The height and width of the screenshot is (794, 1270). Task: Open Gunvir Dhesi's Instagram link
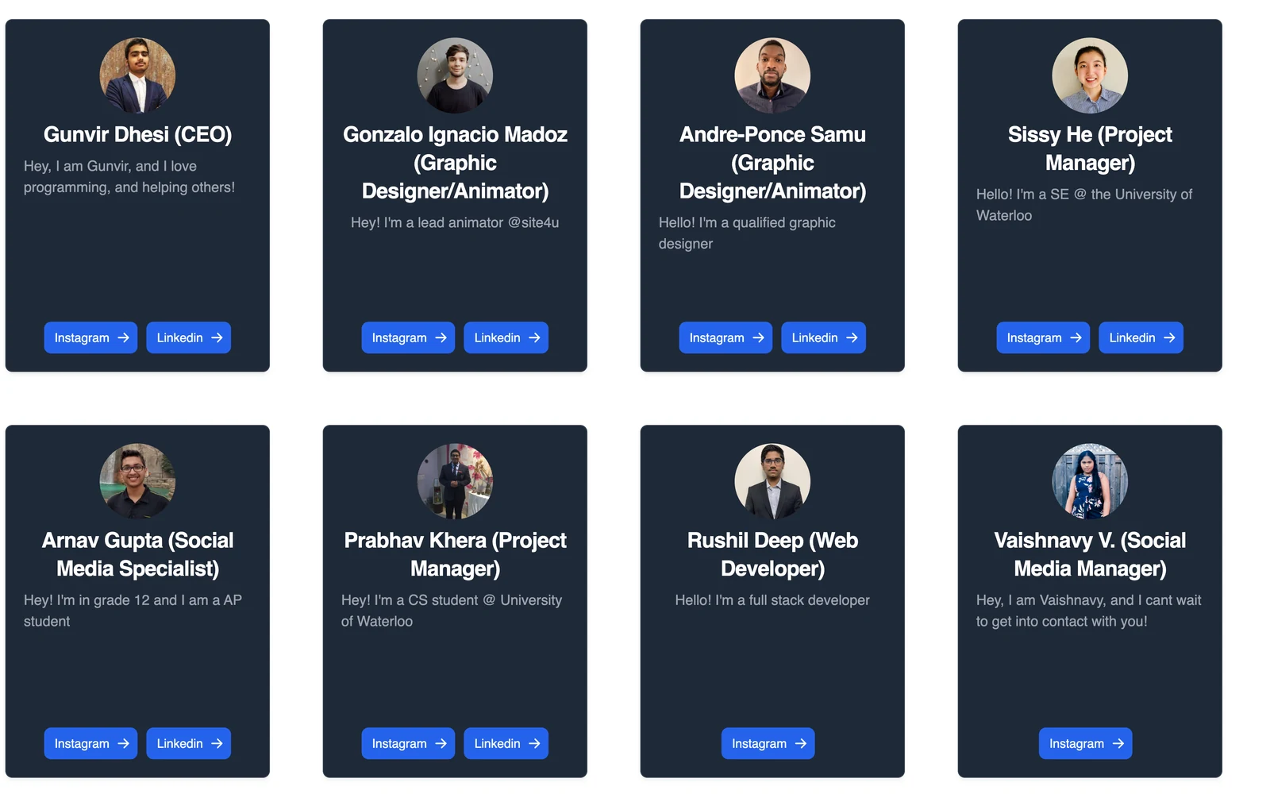90,337
